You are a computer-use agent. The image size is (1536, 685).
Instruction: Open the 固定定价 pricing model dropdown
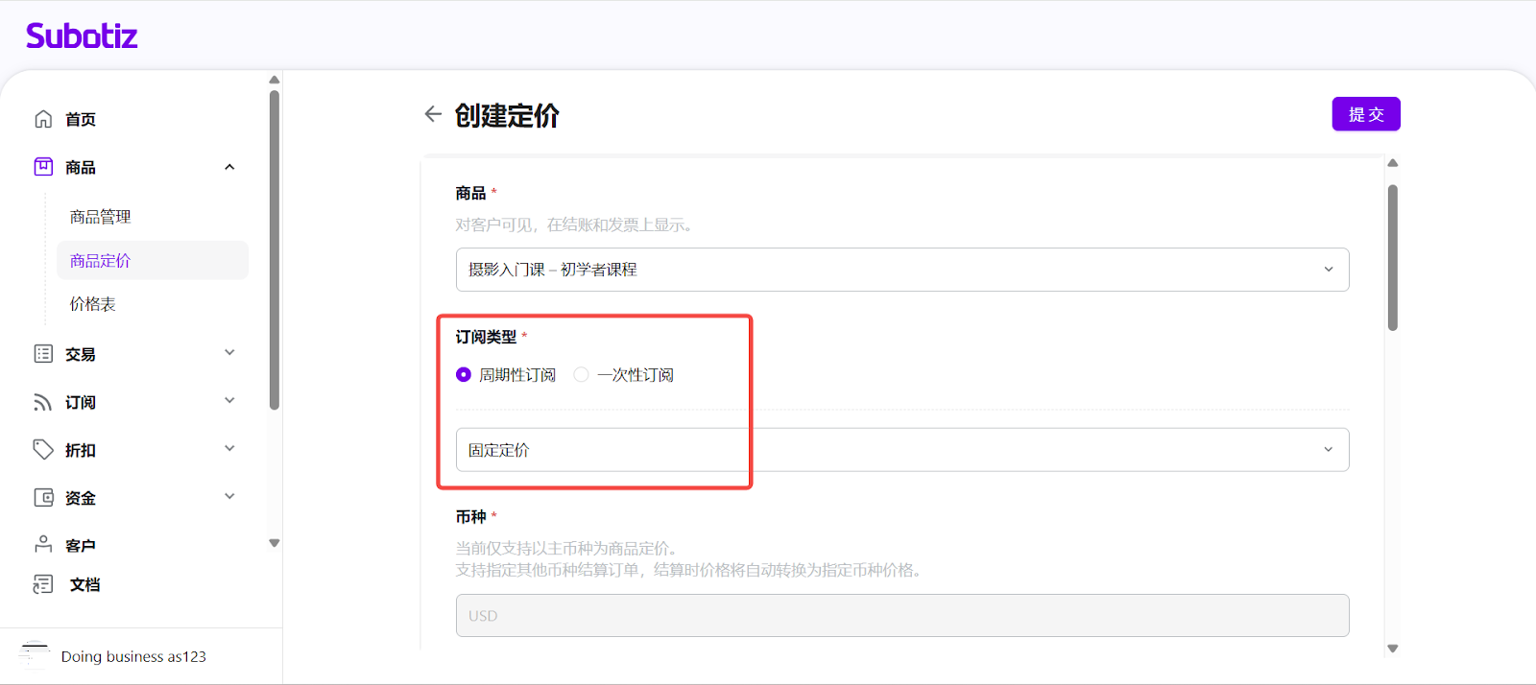coord(901,450)
